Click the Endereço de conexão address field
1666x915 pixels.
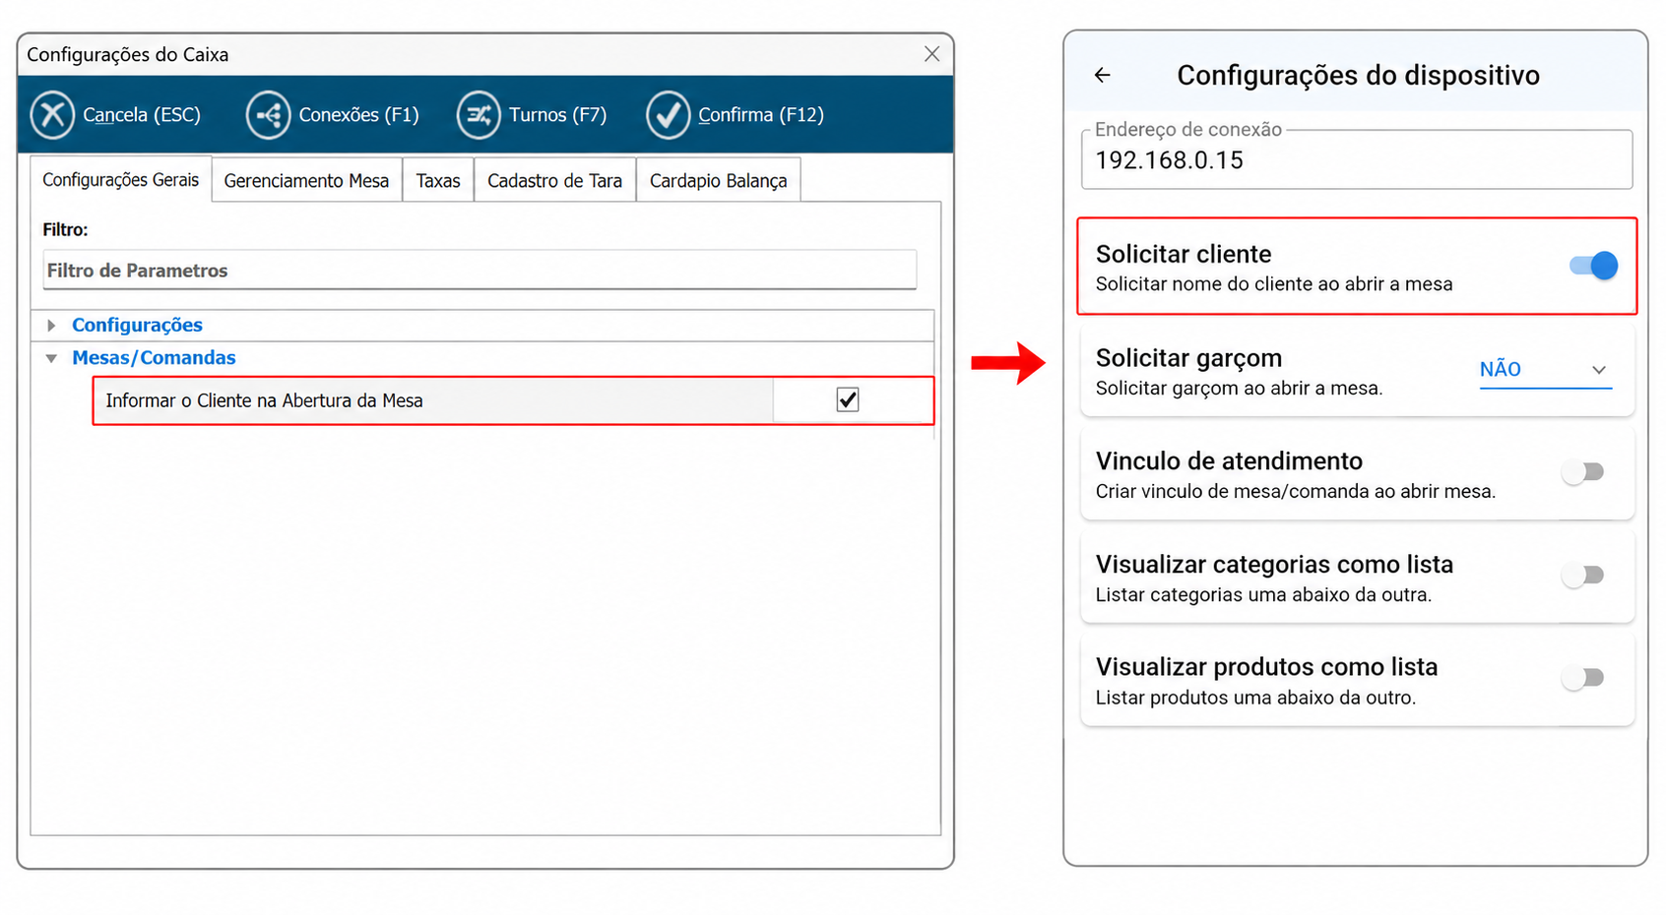coord(1357,159)
